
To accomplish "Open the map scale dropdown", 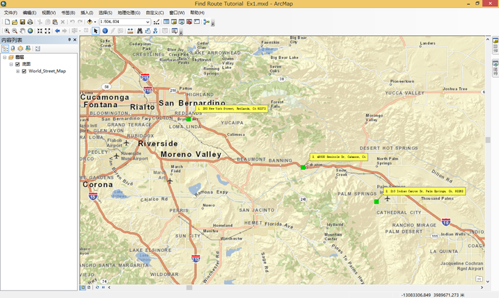I will click(148, 22).
